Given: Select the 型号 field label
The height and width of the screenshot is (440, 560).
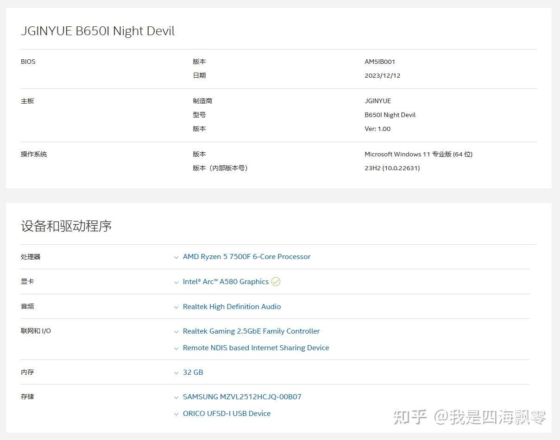Looking at the screenshot, I should (199, 115).
